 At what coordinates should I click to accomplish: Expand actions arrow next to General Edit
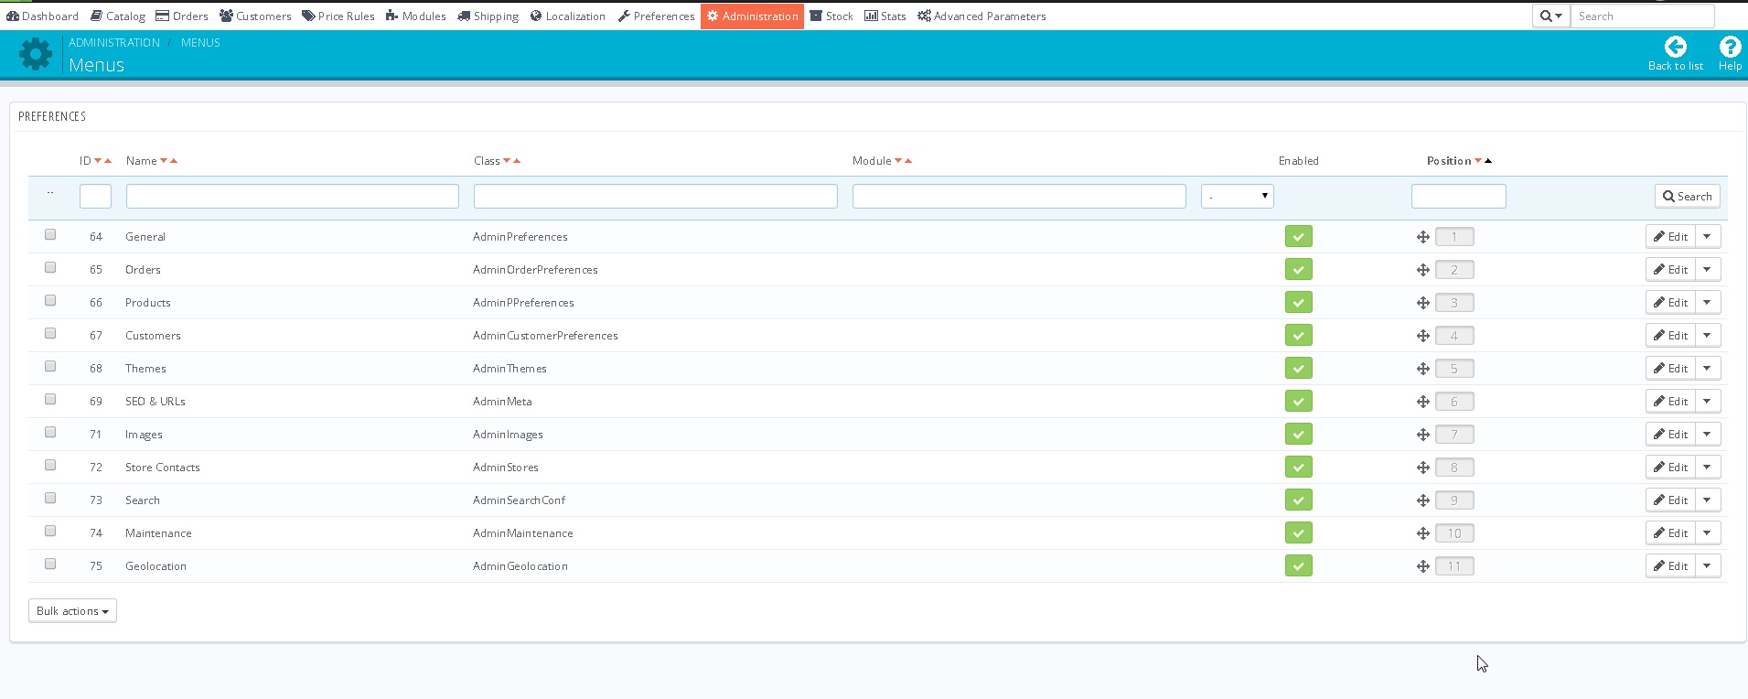(1707, 237)
